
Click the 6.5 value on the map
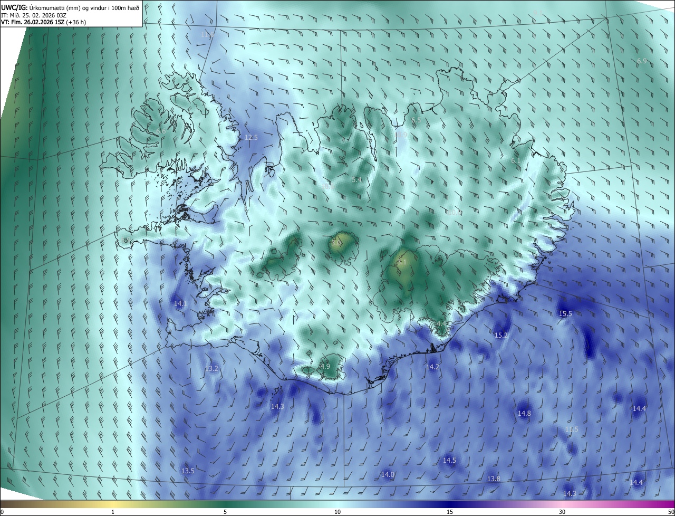[416, 120]
